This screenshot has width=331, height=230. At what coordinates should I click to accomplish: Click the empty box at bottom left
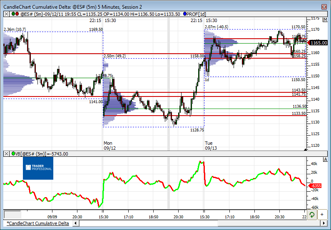tap(12, 215)
